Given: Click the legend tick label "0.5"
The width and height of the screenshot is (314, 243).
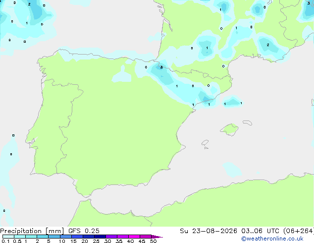Looking at the screenshot, I should 17,241.
